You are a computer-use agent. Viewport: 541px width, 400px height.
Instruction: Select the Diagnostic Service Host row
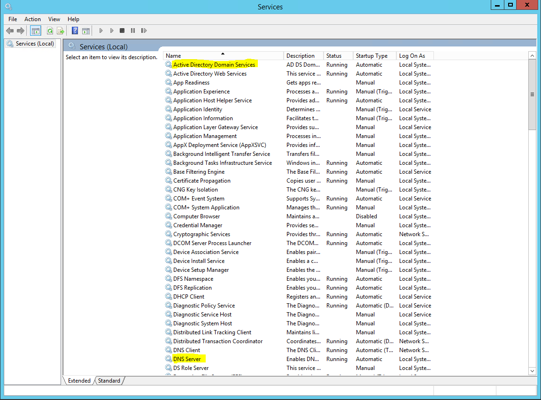point(298,314)
